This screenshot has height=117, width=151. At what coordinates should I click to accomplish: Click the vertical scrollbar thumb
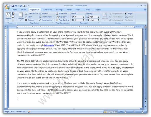146,48
